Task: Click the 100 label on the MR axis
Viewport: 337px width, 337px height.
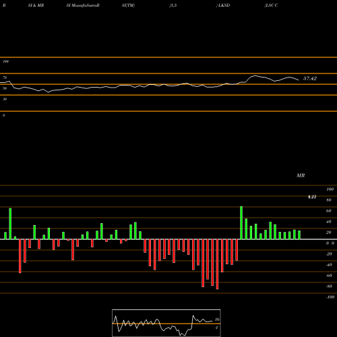Action: click(x=330, y=189)
